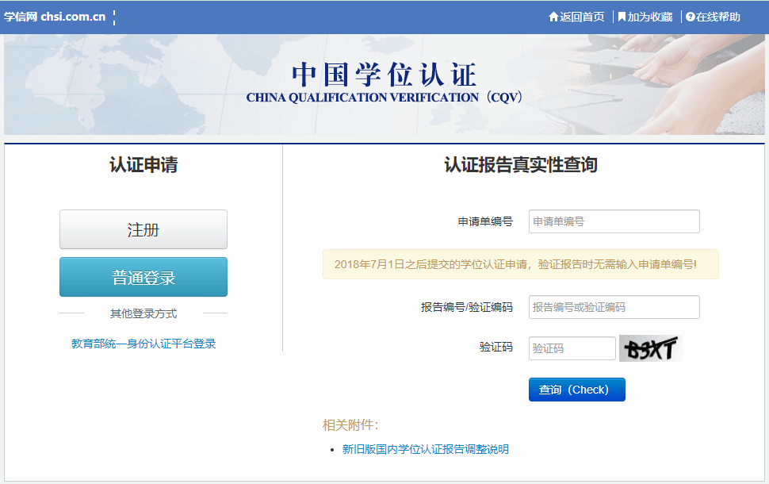Click the 中国学位认证 banner title
This screenshot has height=484, width=769.
(384, 75)
